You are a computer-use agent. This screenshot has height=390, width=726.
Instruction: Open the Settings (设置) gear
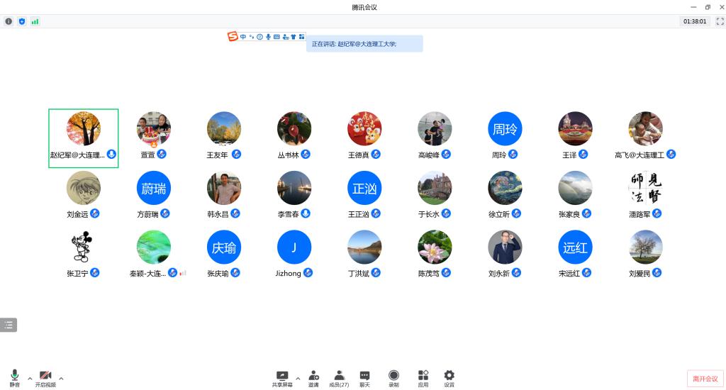click(x=449, y=377)
